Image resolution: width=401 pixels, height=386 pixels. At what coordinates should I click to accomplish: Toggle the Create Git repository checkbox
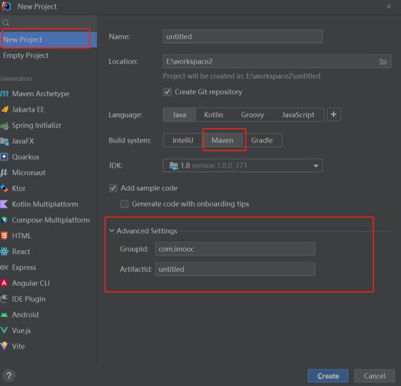[x=167, y=92]
